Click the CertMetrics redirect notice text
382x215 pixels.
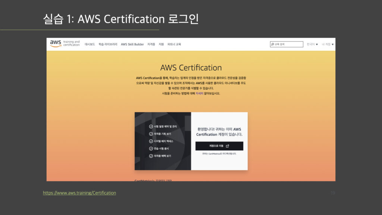219,154
